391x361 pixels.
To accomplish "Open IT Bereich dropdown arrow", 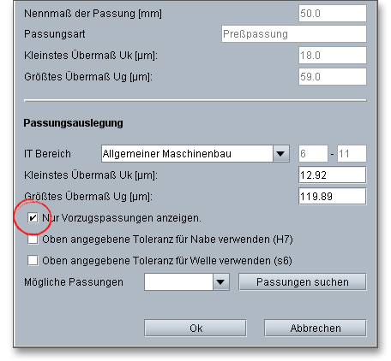I will pyautogui.click(x=280, y=154).
